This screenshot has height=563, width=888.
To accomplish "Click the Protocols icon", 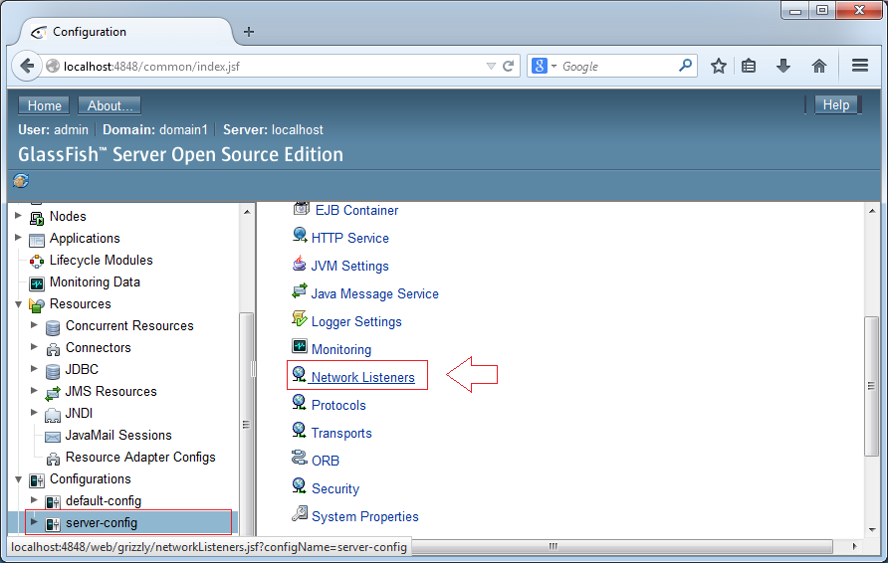I will coord(299,402).
